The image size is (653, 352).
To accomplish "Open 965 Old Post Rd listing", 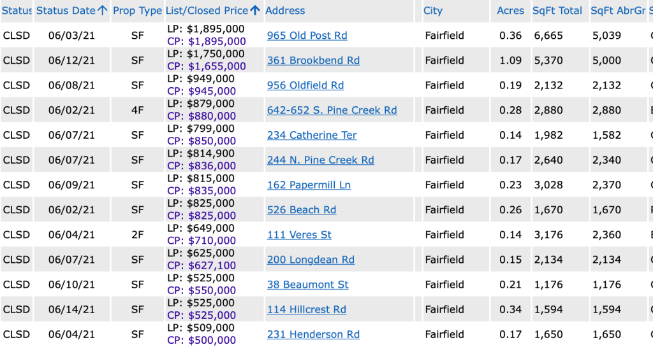I will click(x=307, y=36).
